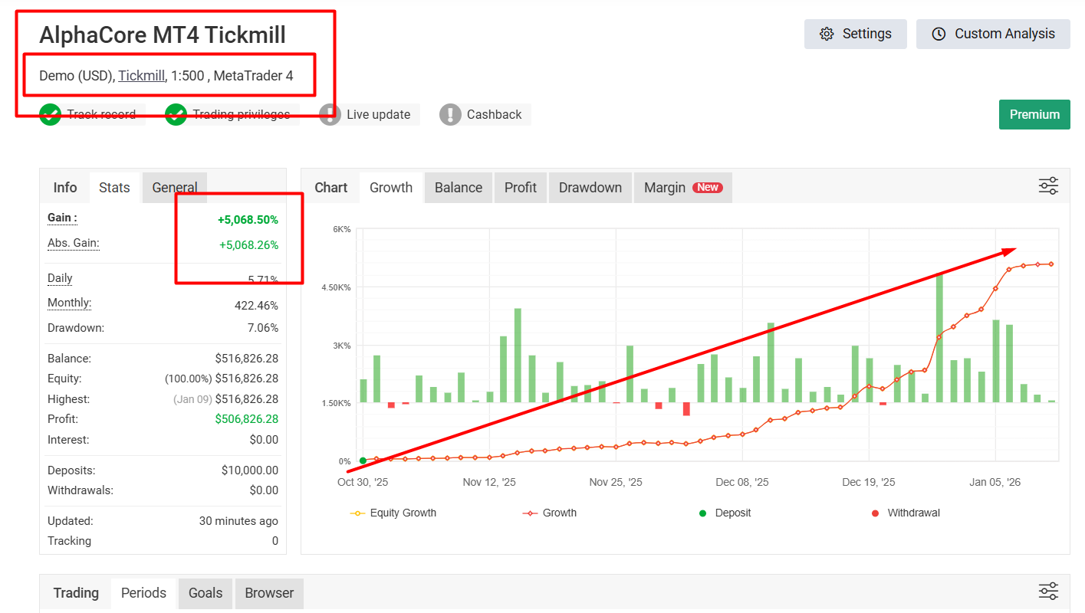Click the Tracking count value 0

[x=275, y=541]
